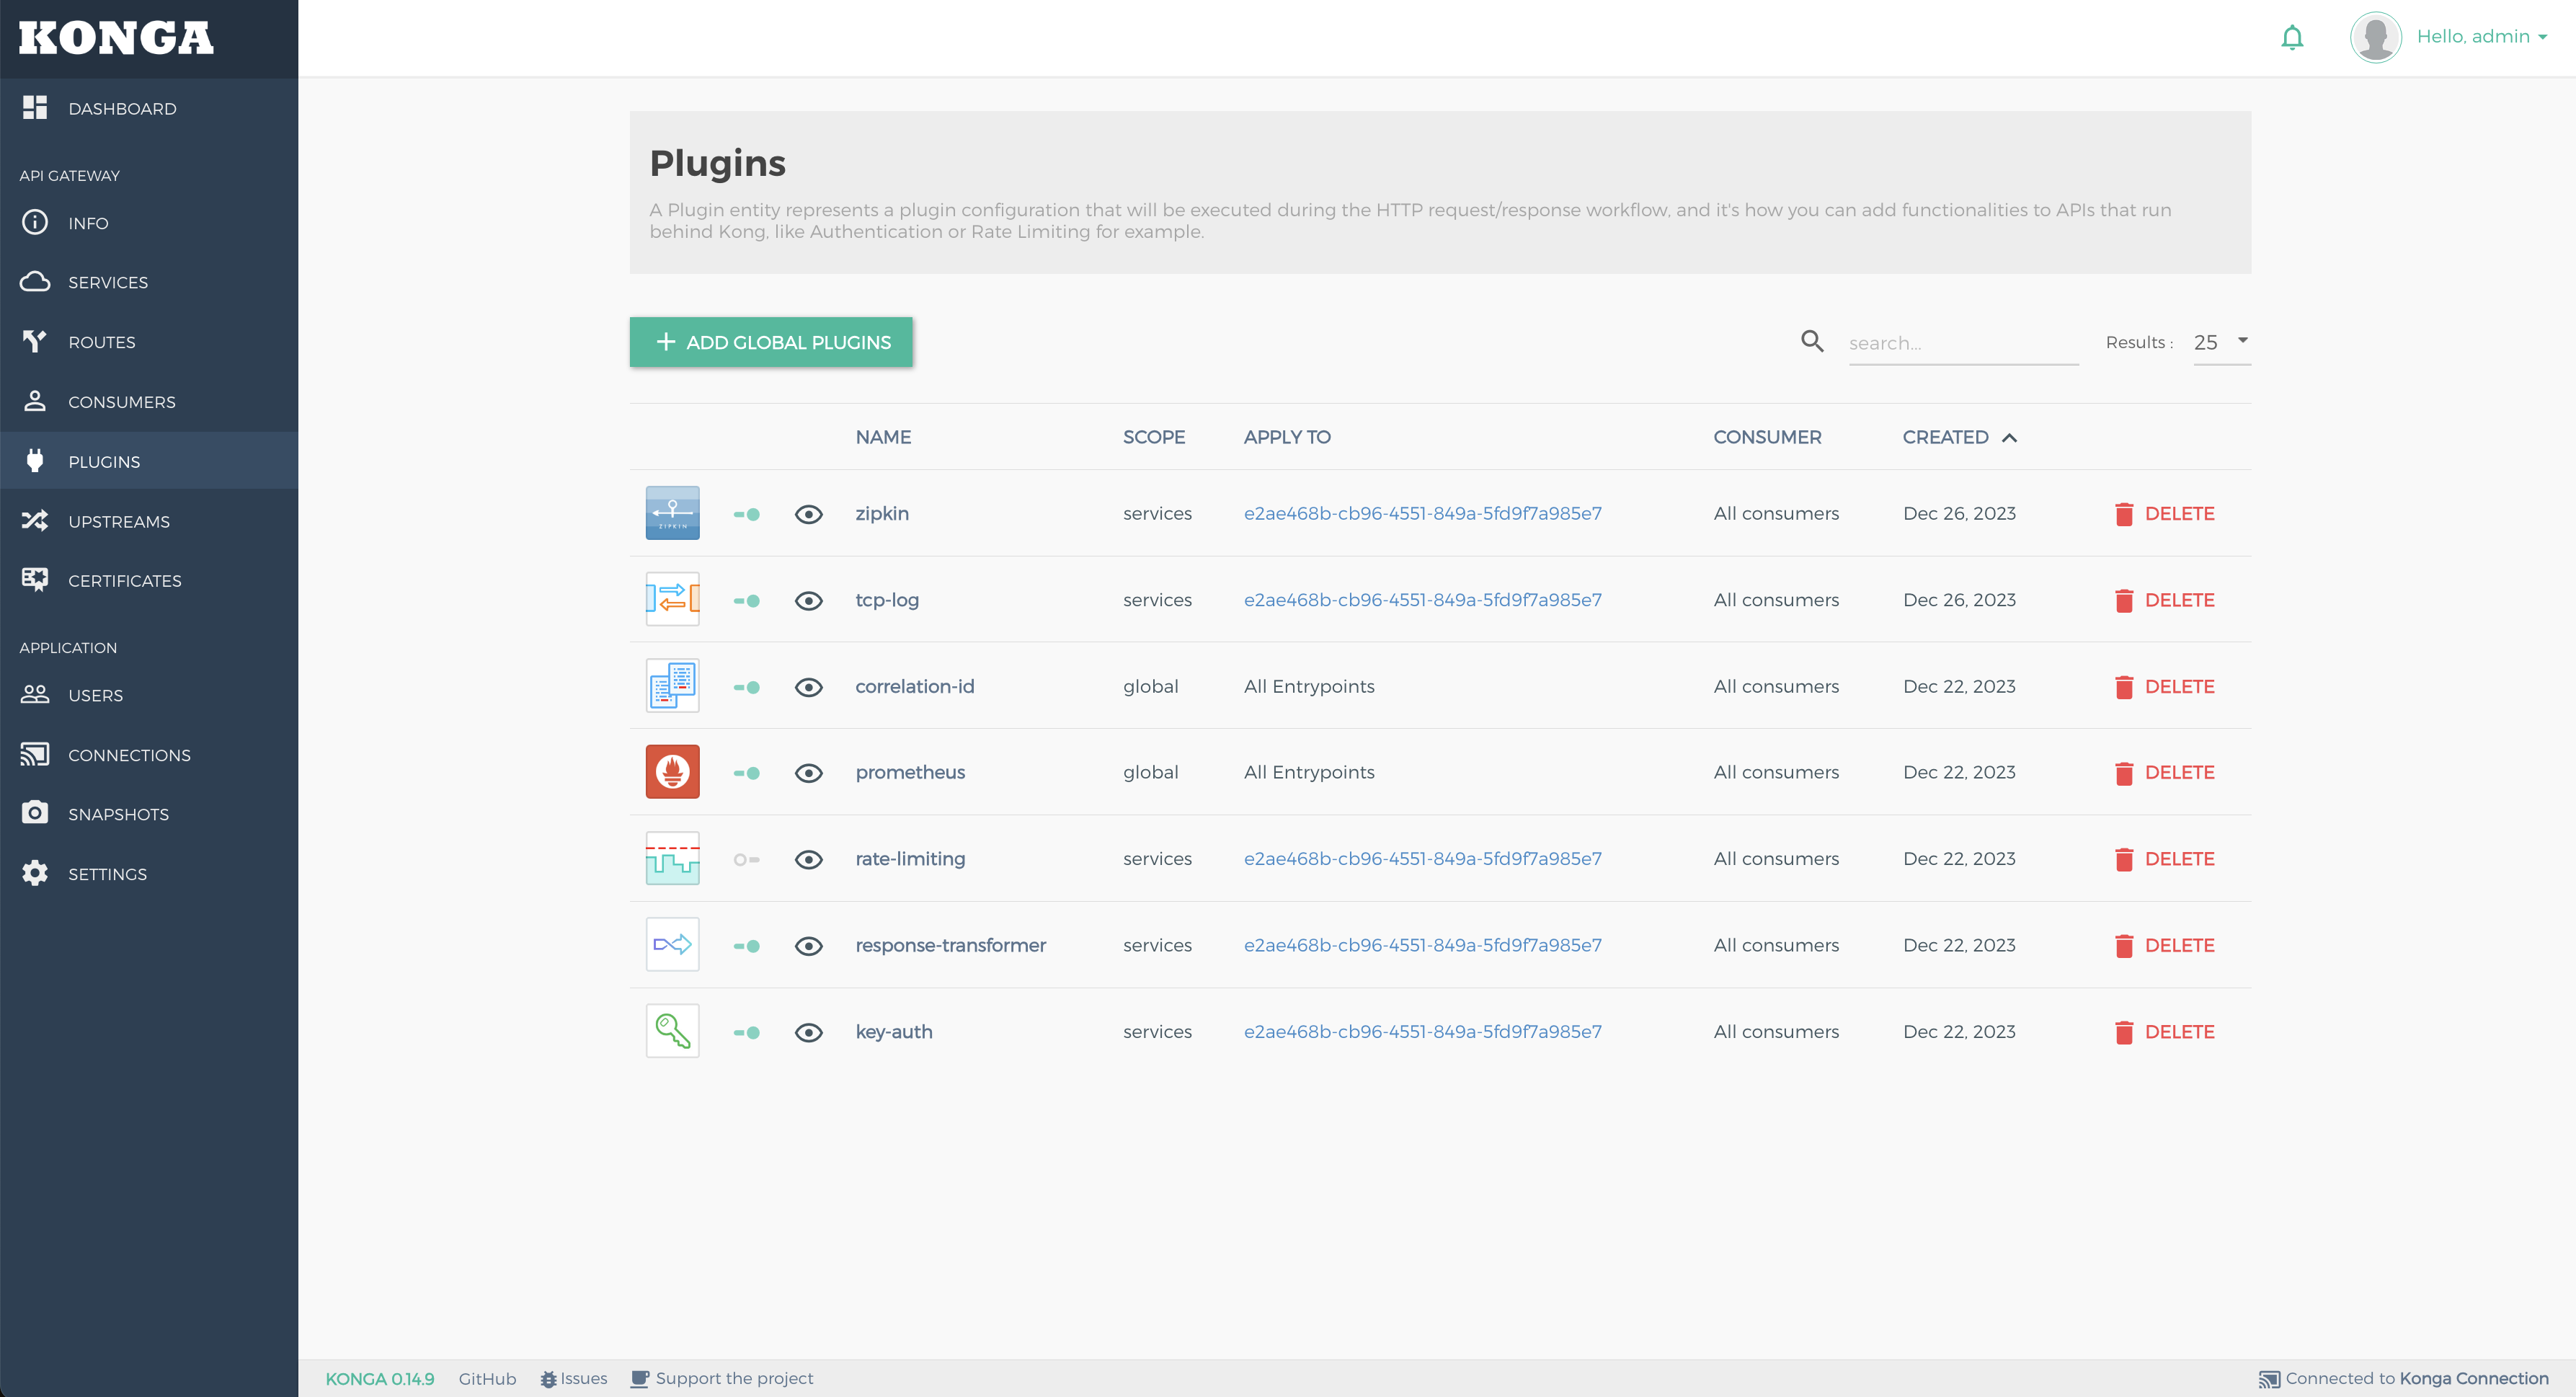
Task: Click the trash icon for correlation-id
Action: click(x=2124, y=687)
